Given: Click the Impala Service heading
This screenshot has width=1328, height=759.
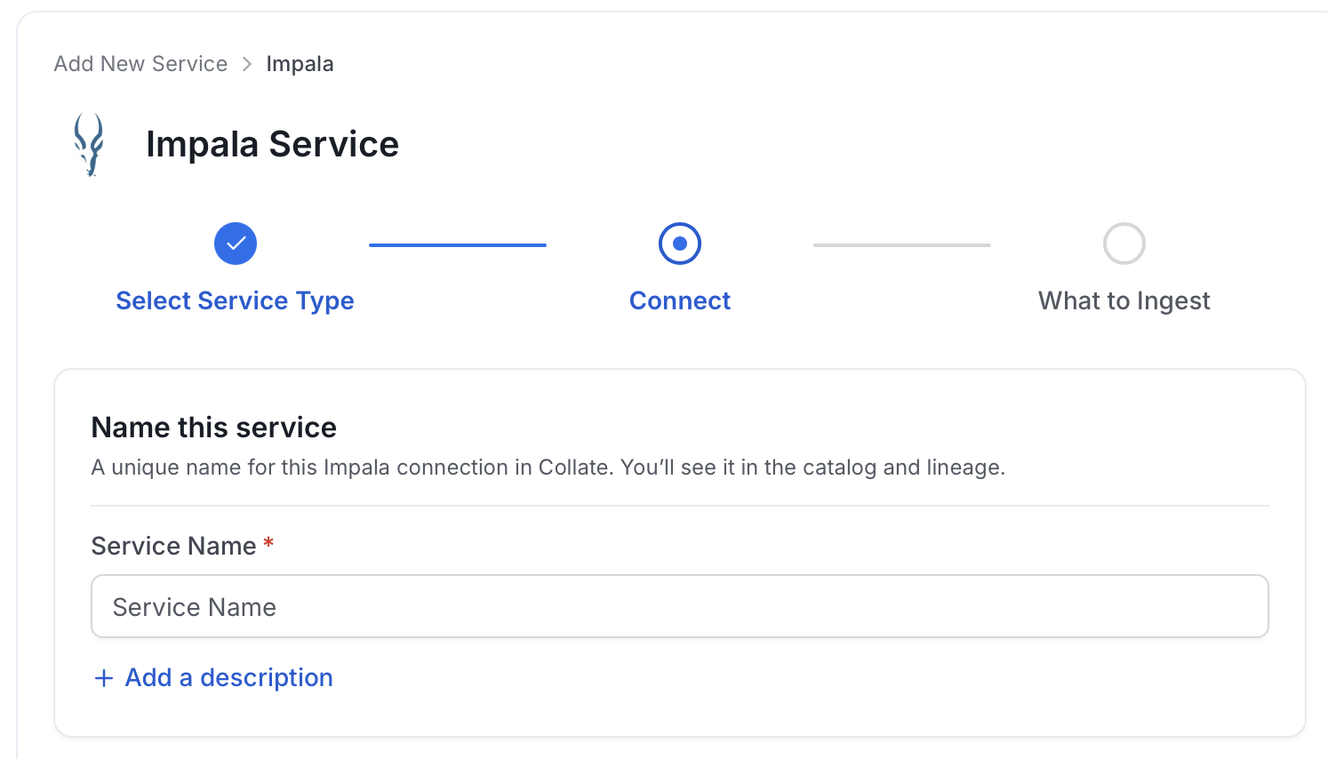Looking at the screenshot, I should point(272,144).
